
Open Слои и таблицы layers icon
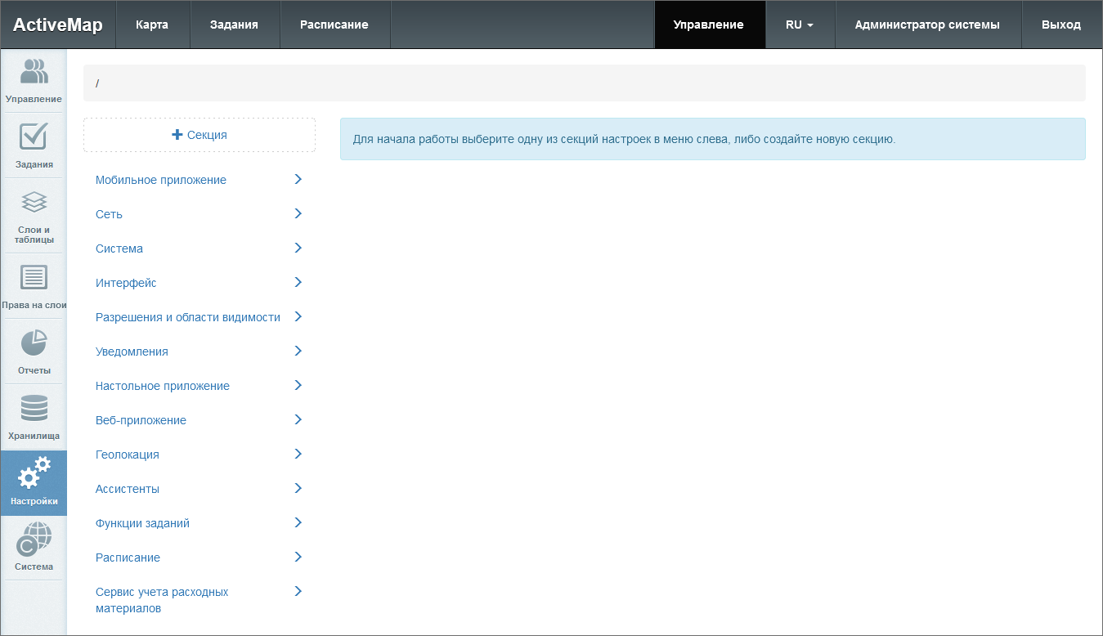[34, 202]
